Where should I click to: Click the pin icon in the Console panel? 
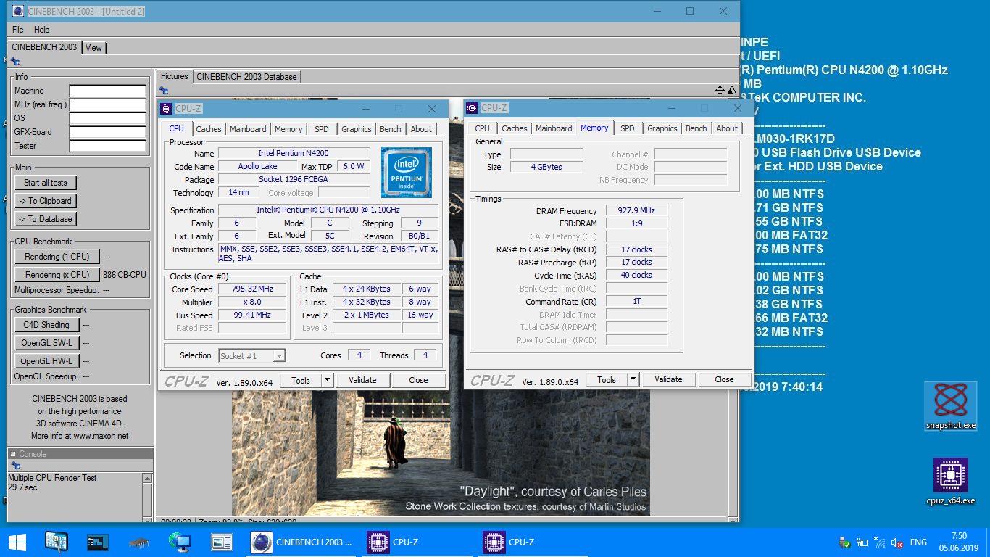coord(15,466)
